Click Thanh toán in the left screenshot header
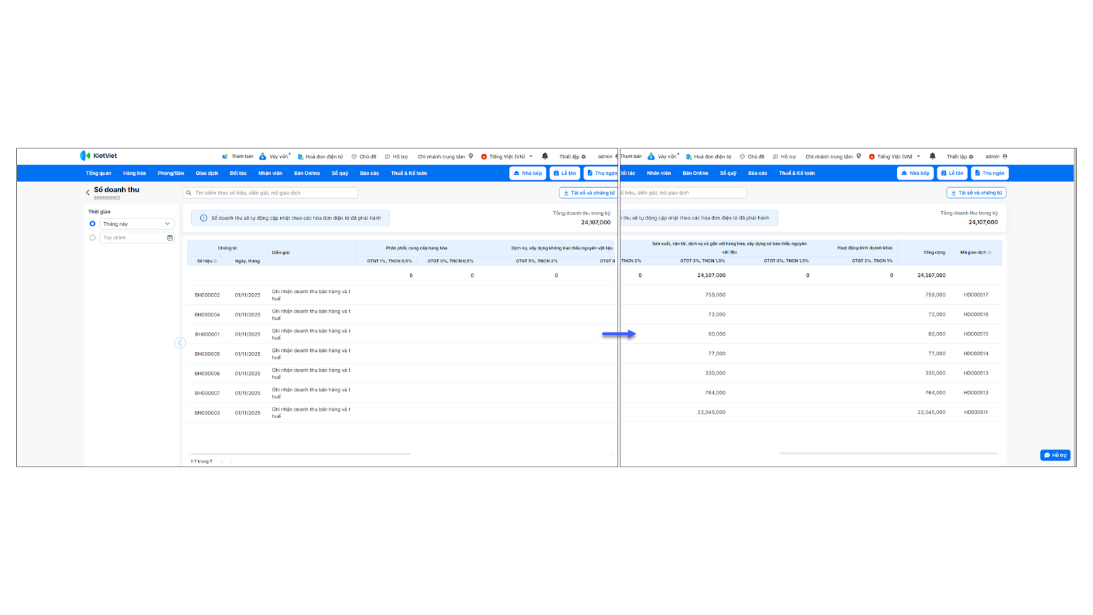1093x615 pixels. pos(238,156)
